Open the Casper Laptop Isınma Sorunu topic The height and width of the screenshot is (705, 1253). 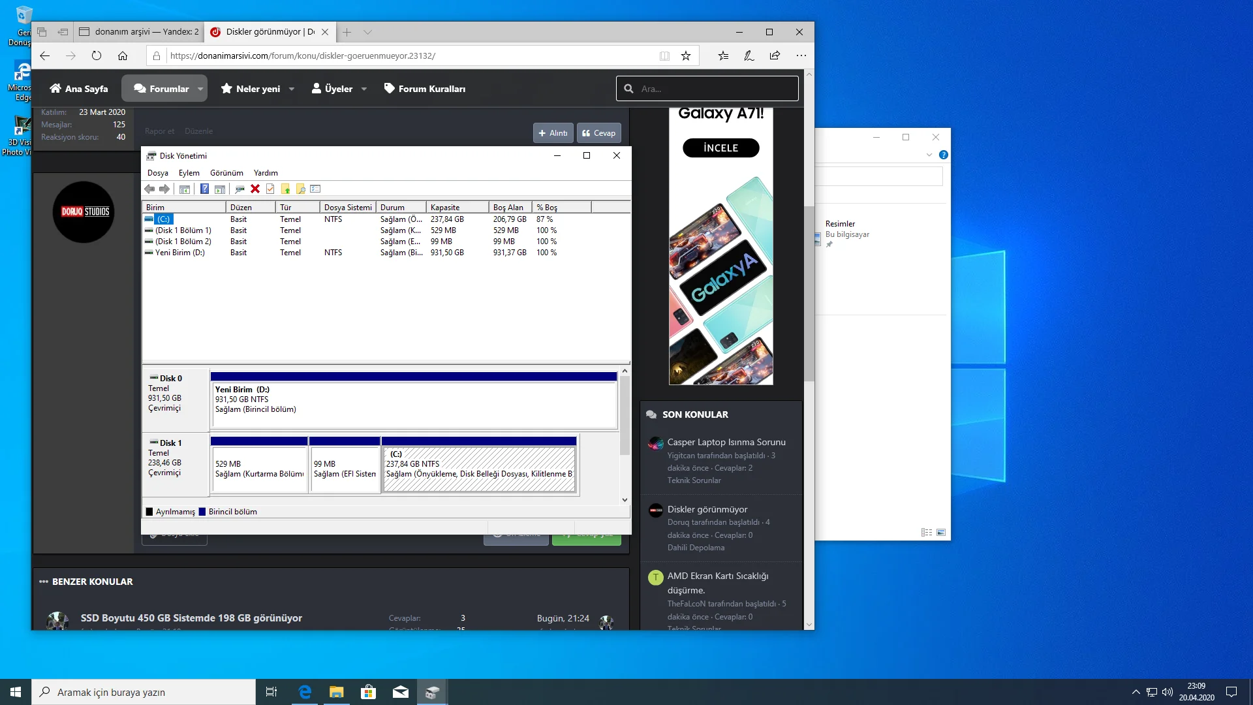point(726,442)
